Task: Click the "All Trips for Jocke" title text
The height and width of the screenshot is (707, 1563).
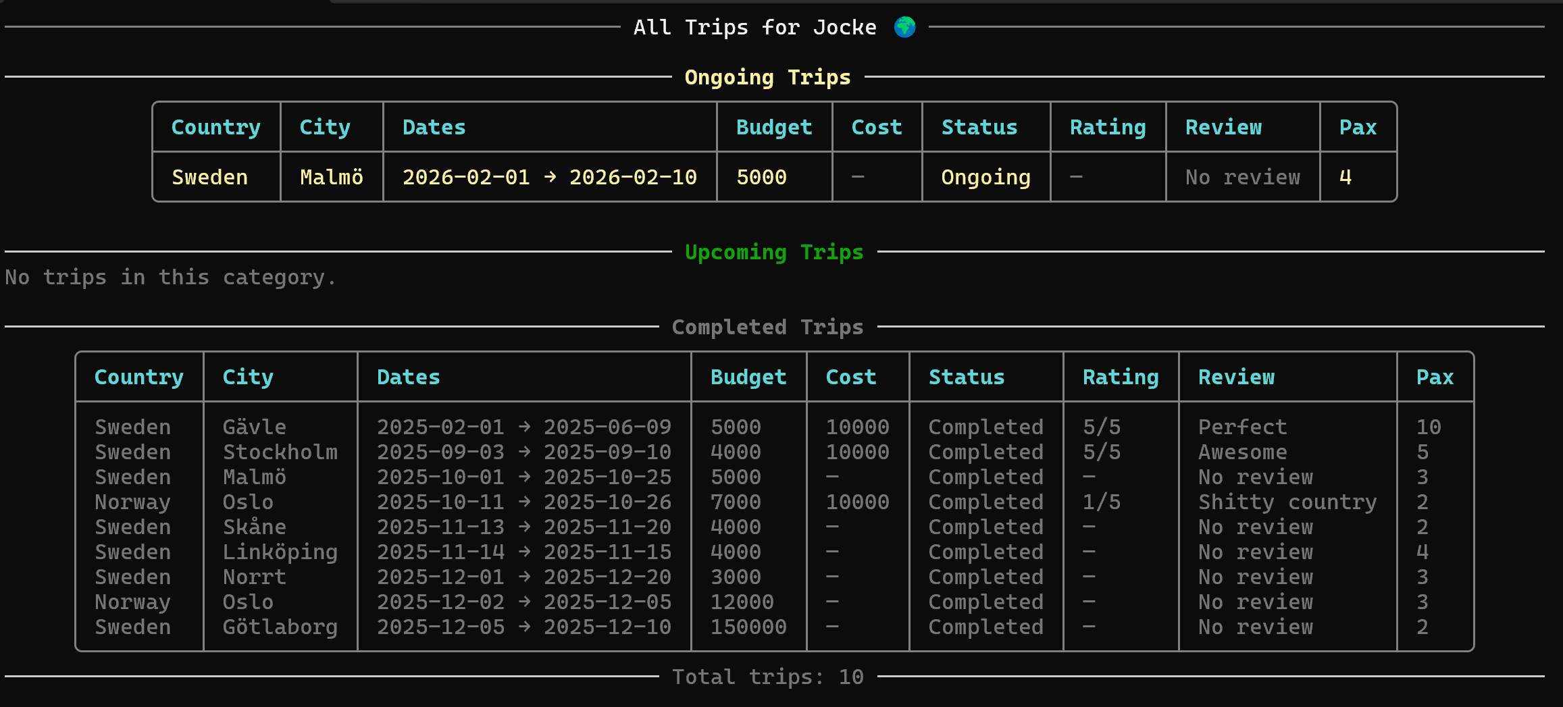Action: coord(754,27)
